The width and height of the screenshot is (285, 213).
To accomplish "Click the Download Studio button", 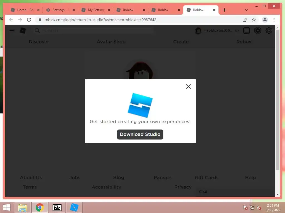I will tap(140, 135).
